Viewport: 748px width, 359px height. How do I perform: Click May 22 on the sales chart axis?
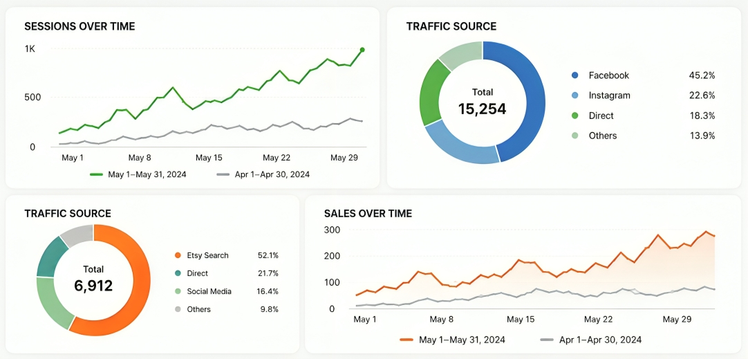[598, 320]
